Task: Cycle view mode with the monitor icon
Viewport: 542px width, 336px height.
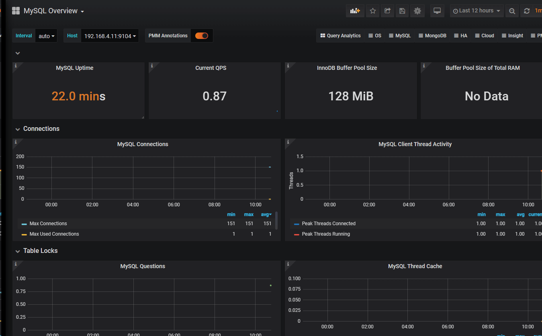Action: [x=437, y=11]
